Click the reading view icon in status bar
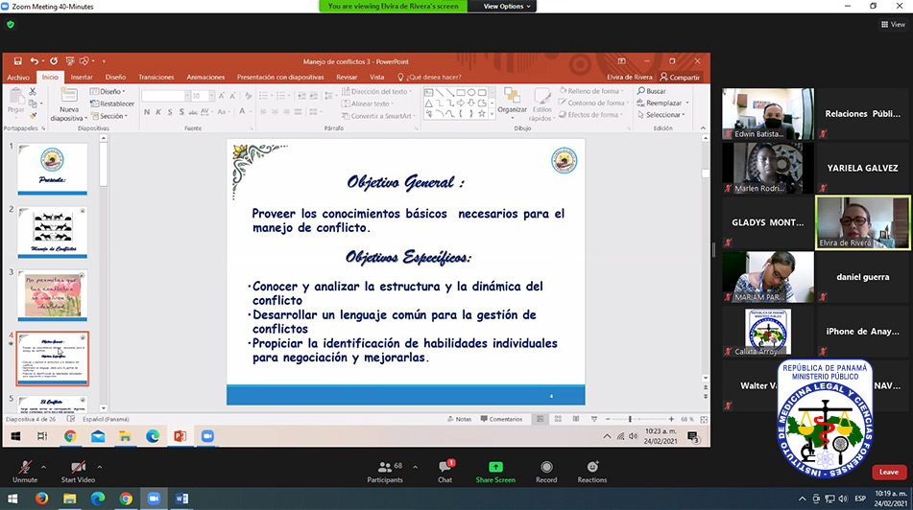This screenshot has width=913, height=510. coord(576,419)
